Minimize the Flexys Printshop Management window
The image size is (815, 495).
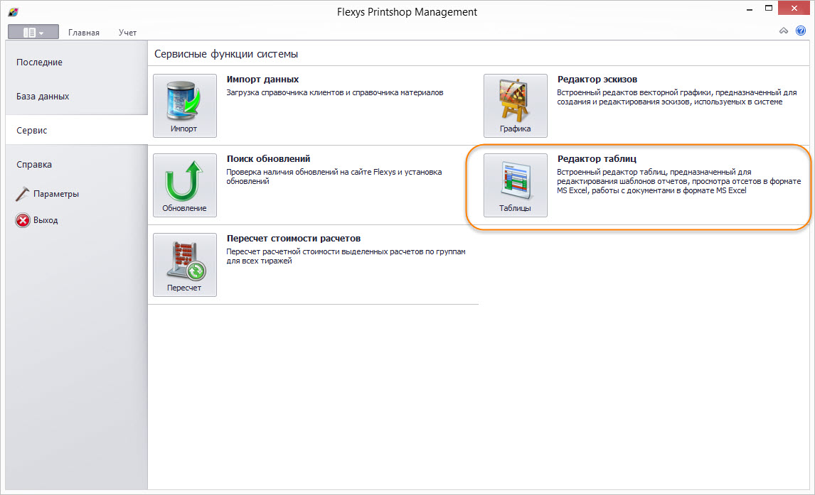[750, 9]
